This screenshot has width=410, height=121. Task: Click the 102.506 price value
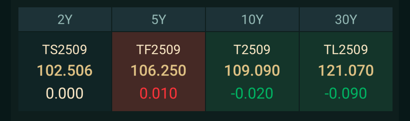65,71
